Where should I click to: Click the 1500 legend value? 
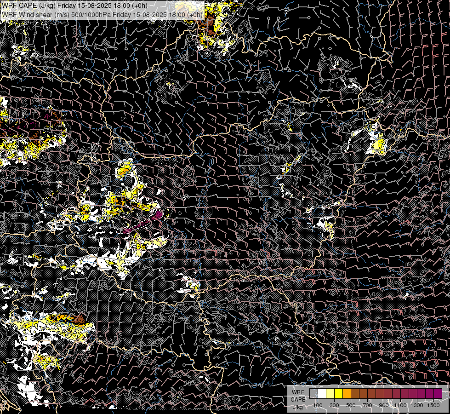coord(433,405)
